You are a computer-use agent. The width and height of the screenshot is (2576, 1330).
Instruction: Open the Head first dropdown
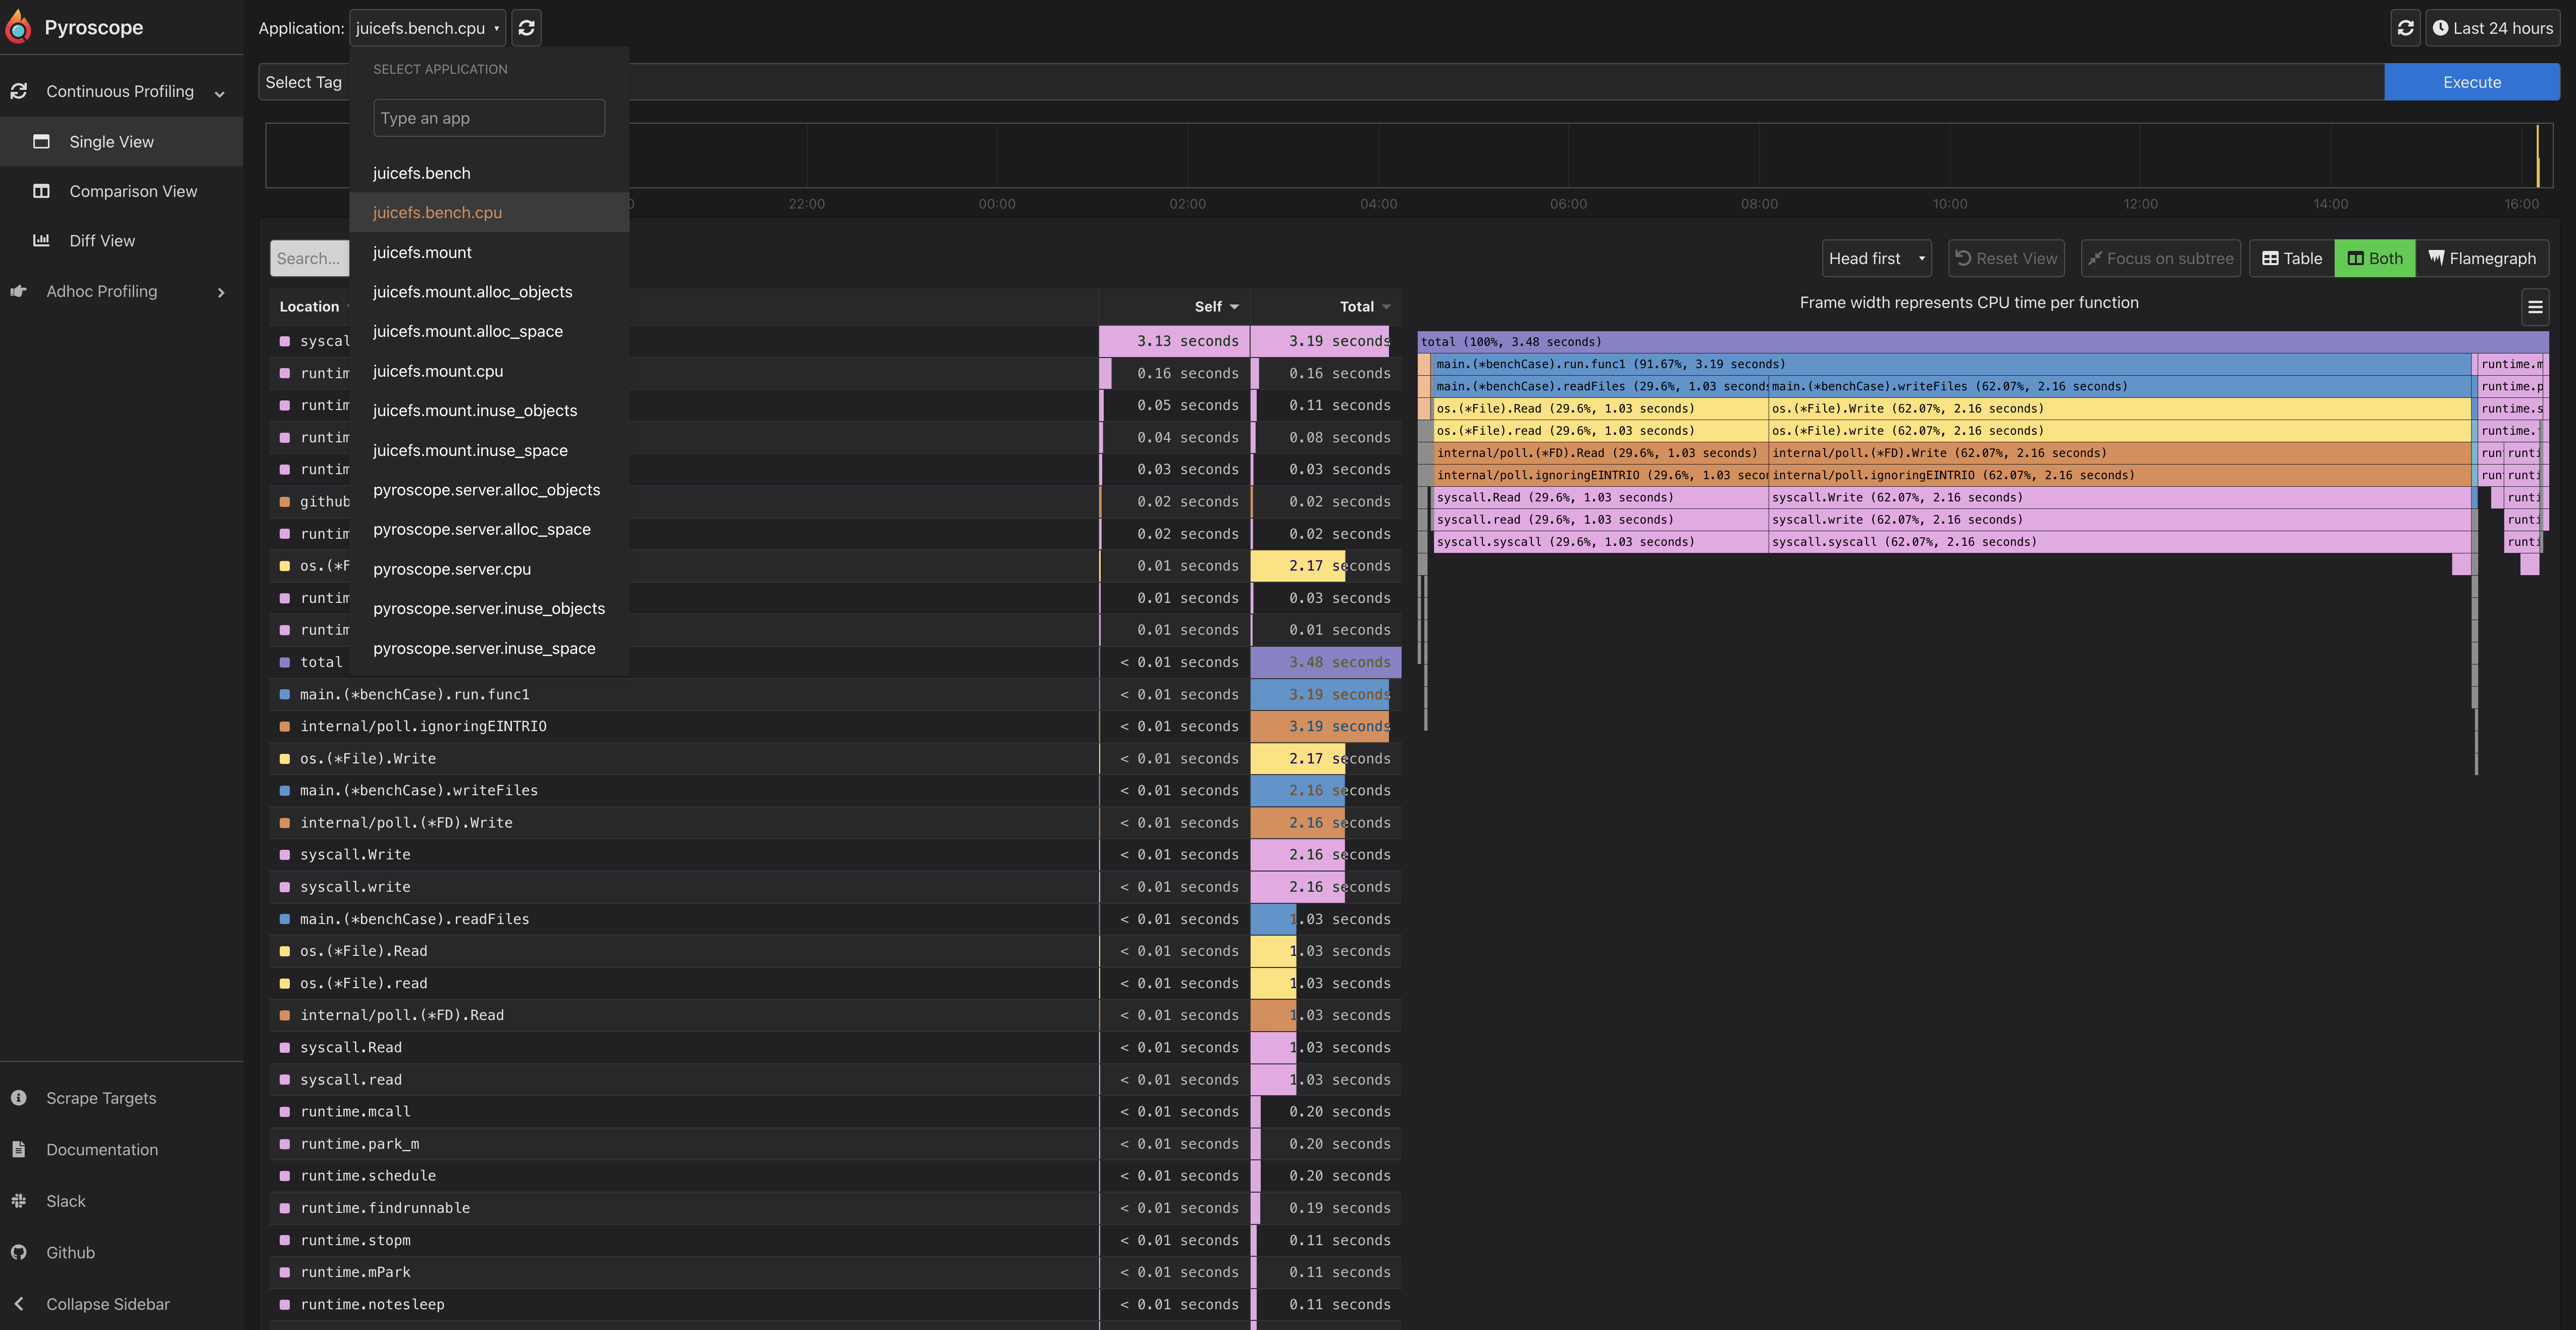(x=1876, y=258)
